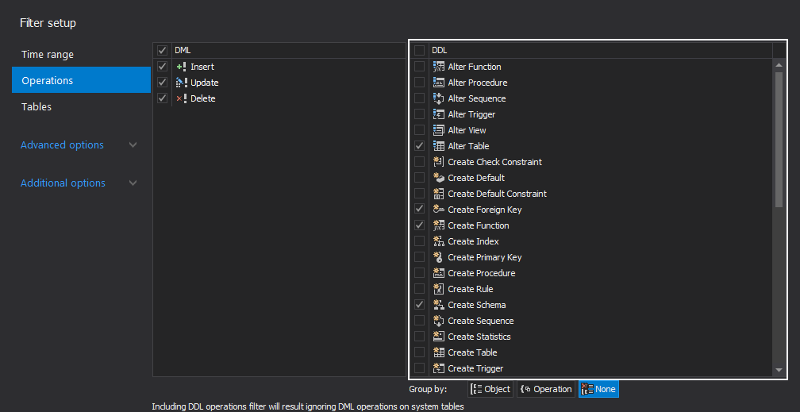Click the Create Primary Key icon
The height and width of the screenshot is (412, 800).
click(x=438, y=257)
